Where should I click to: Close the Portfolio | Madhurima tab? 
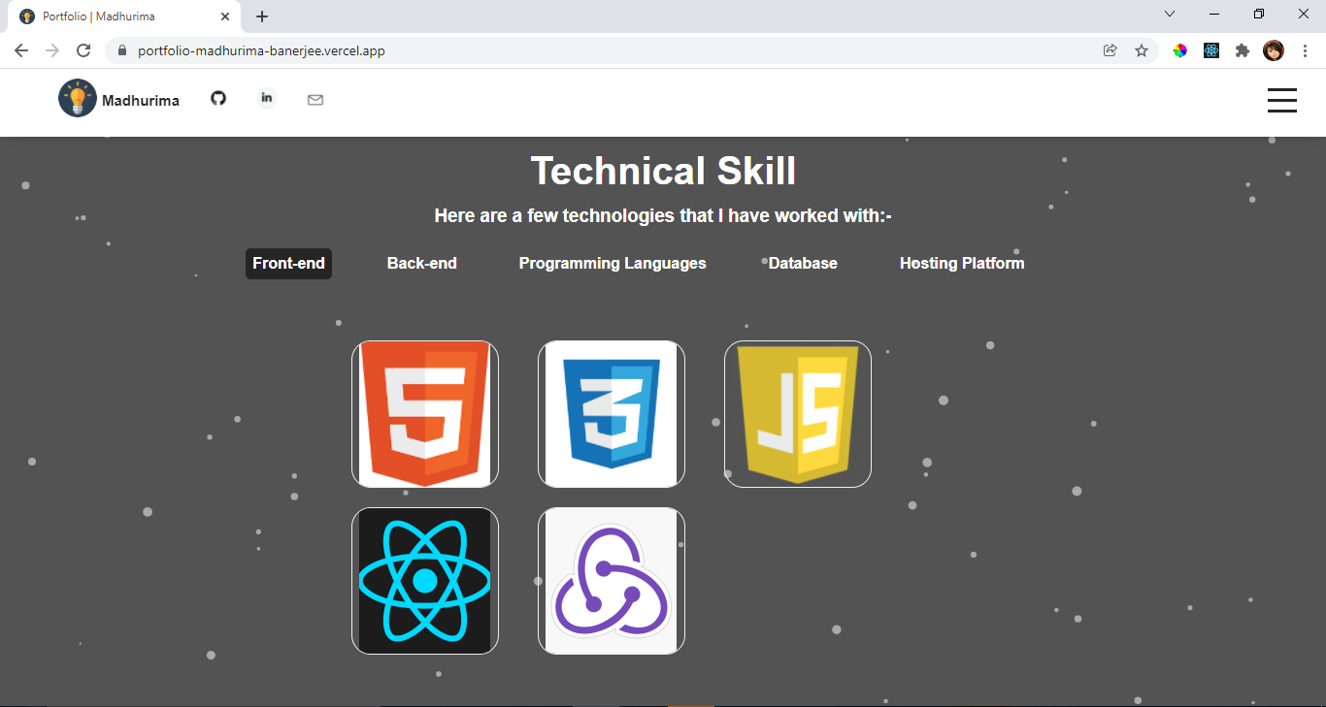coord(225,16)
